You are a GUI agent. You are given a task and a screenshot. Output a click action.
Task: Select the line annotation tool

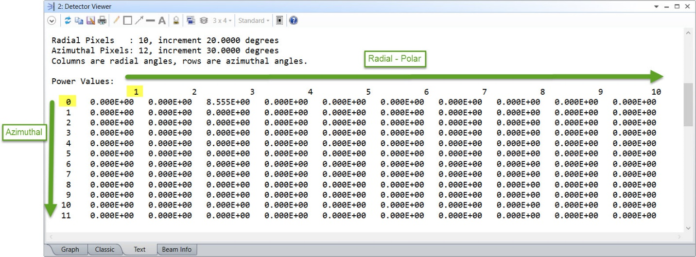150,20
